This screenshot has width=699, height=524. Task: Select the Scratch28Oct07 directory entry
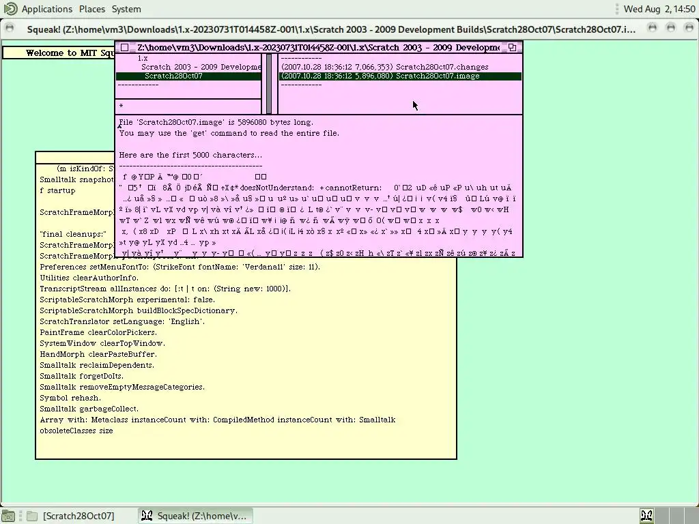coord(188,76)
